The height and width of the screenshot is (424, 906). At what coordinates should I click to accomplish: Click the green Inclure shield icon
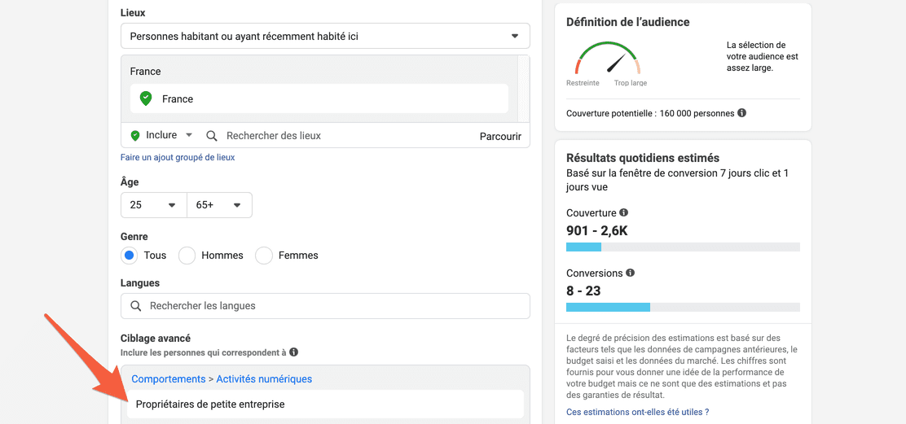tap(135, 136)
